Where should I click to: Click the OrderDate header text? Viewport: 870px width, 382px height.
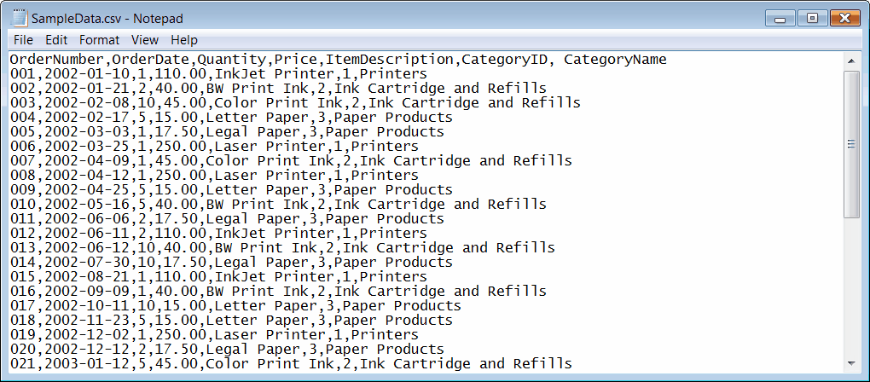tap(150, 60)
